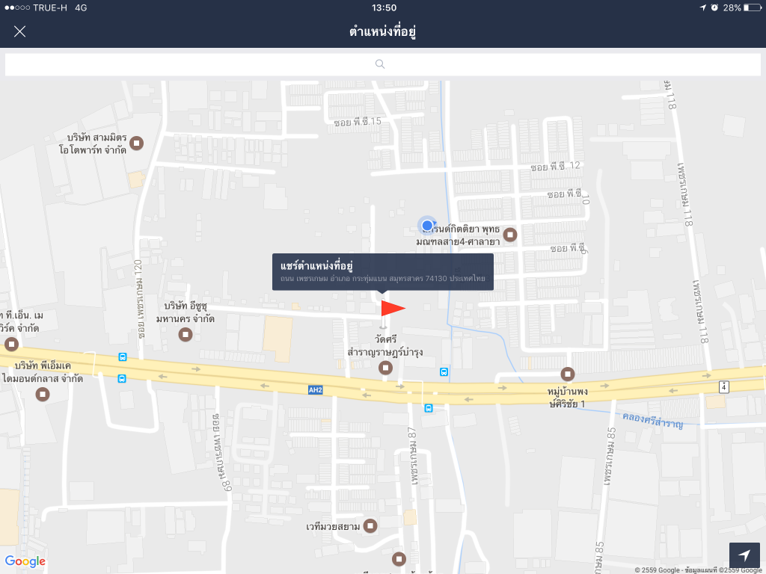
Task: Select the แกรนด์กิตติยา place marker icon
Action: [510, 235]
